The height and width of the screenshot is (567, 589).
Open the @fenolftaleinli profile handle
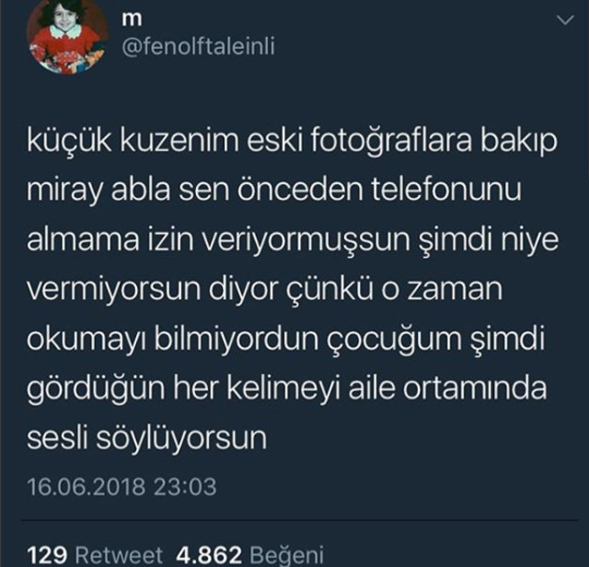click(199, 47)
